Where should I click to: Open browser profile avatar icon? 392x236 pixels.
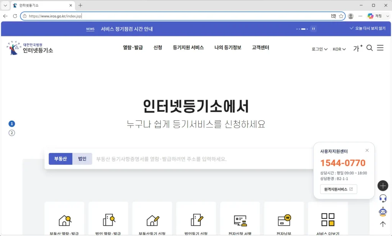pyautogui.click(x=351, y=16)
